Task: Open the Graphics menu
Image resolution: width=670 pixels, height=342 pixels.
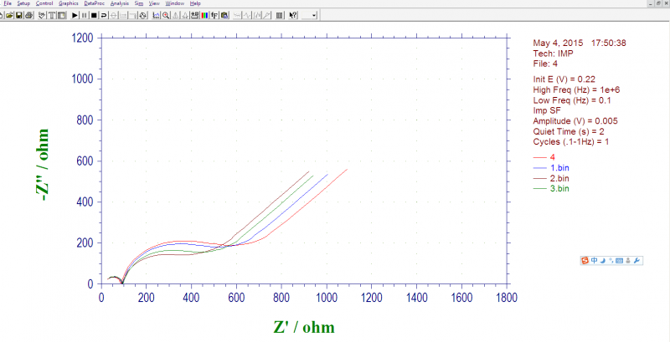Action: pos(69,3)
